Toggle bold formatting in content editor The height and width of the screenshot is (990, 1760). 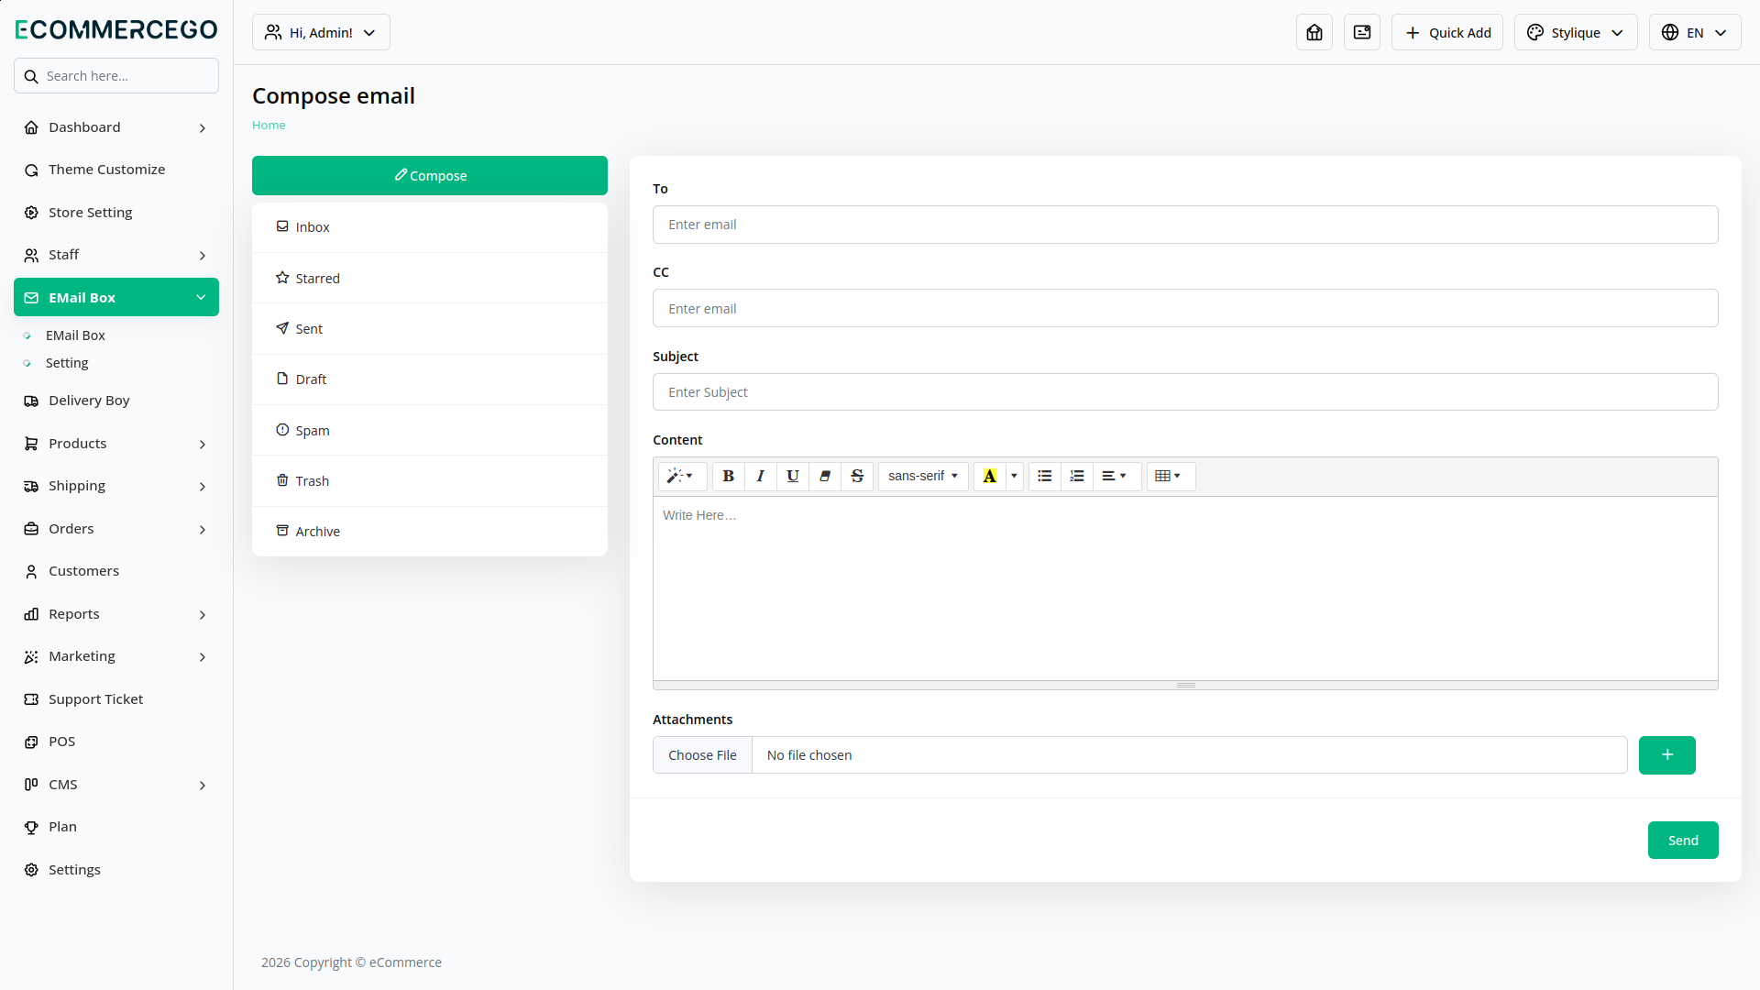pyautogui.click(x=728, y=476)
